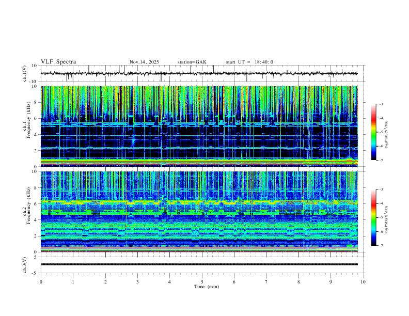This screenshot has height=316, width=409.
Task: Click the "4" kHz tick of ch.1 spectrogram
Action: pyautogui.click(x=36, y=135)
